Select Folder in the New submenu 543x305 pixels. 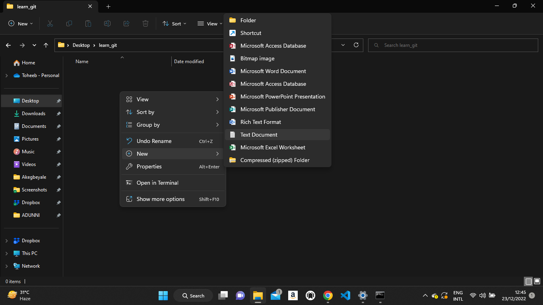[x=277, y=20]
